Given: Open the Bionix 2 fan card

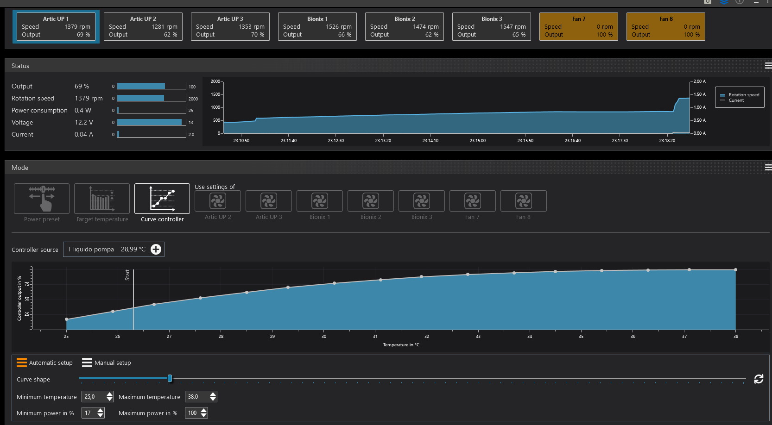Looking at the screenshot, I should click(405, 27).
